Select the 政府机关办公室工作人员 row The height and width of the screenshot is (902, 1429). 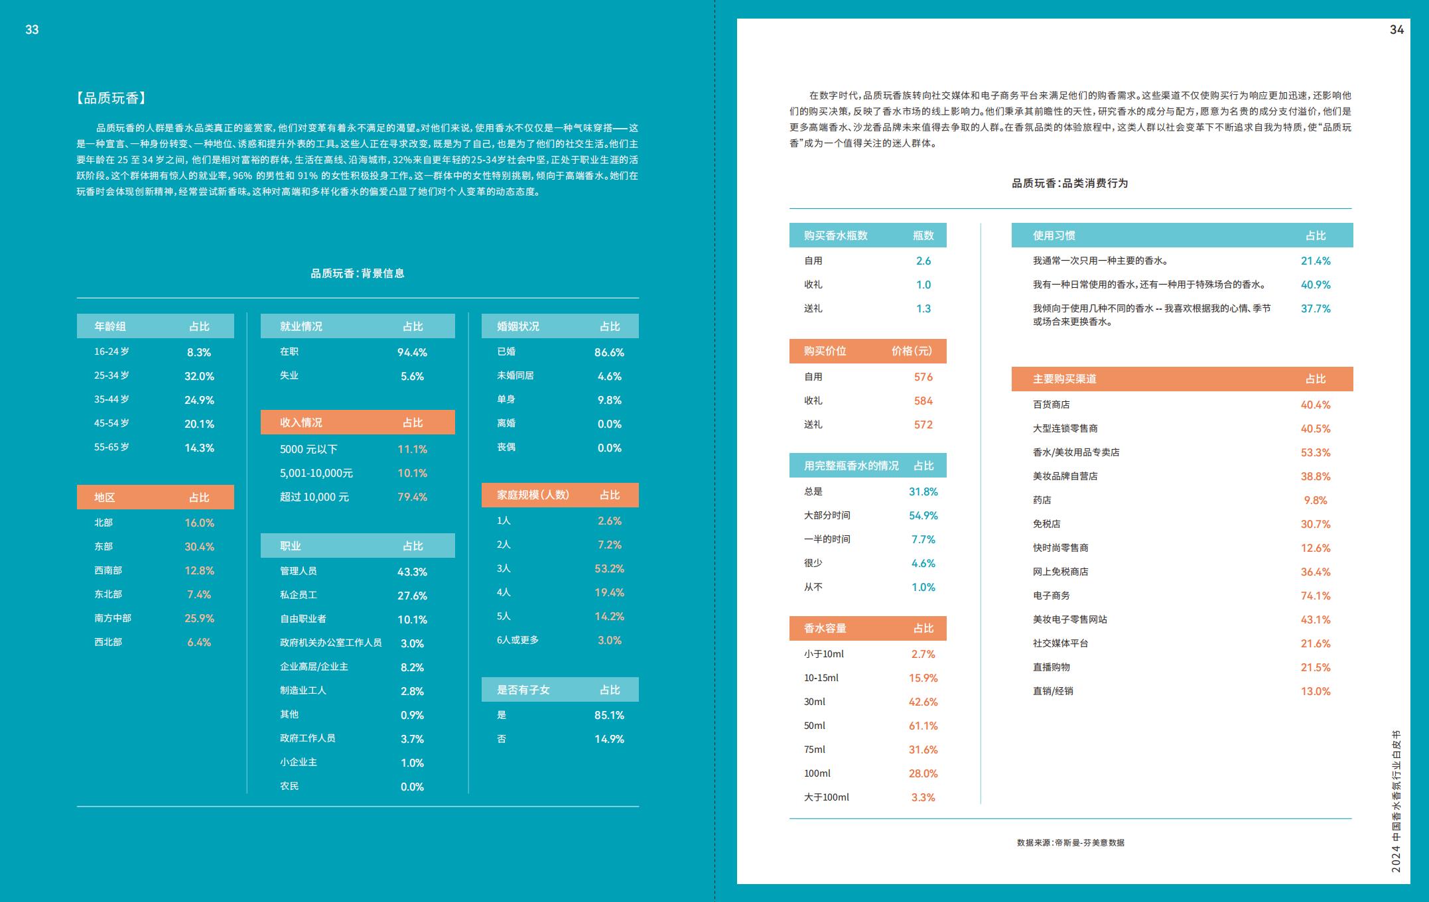point(358,643)
